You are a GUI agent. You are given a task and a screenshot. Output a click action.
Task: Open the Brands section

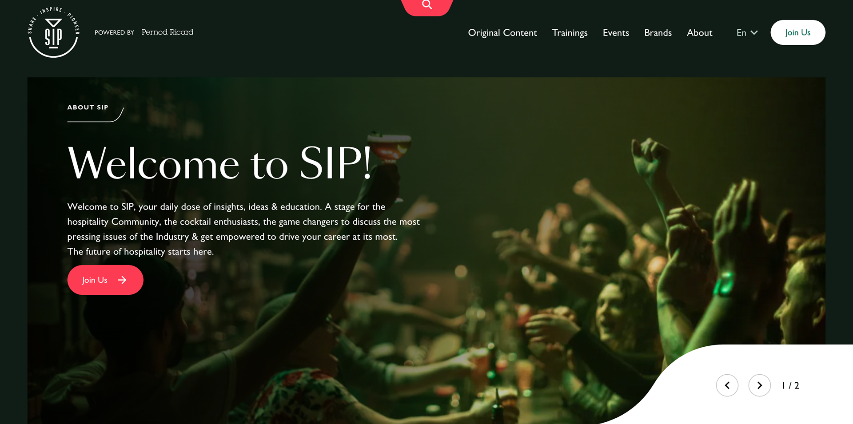658,33
